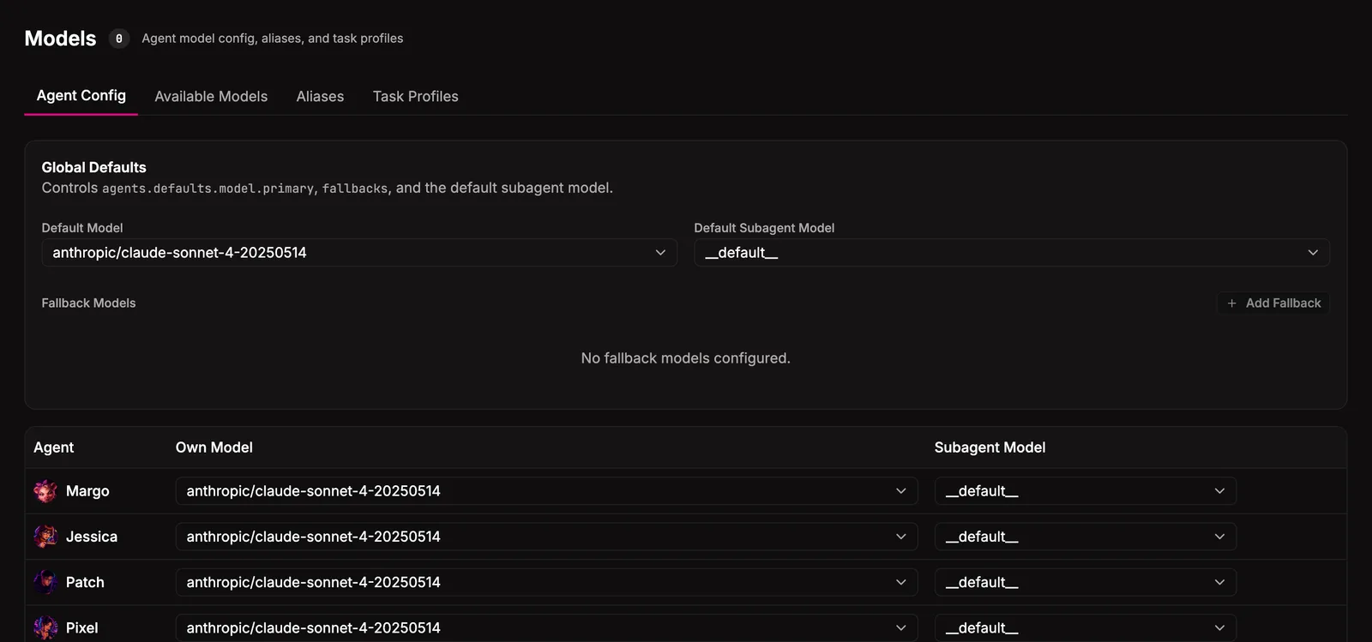Open Pixel's Subagent Model dropdown
Screen dimensions: 1372x642
(1086, 627)
